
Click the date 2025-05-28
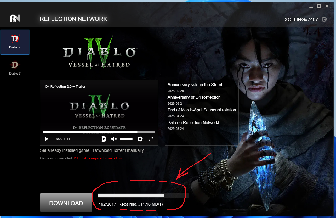pos(176,91)
